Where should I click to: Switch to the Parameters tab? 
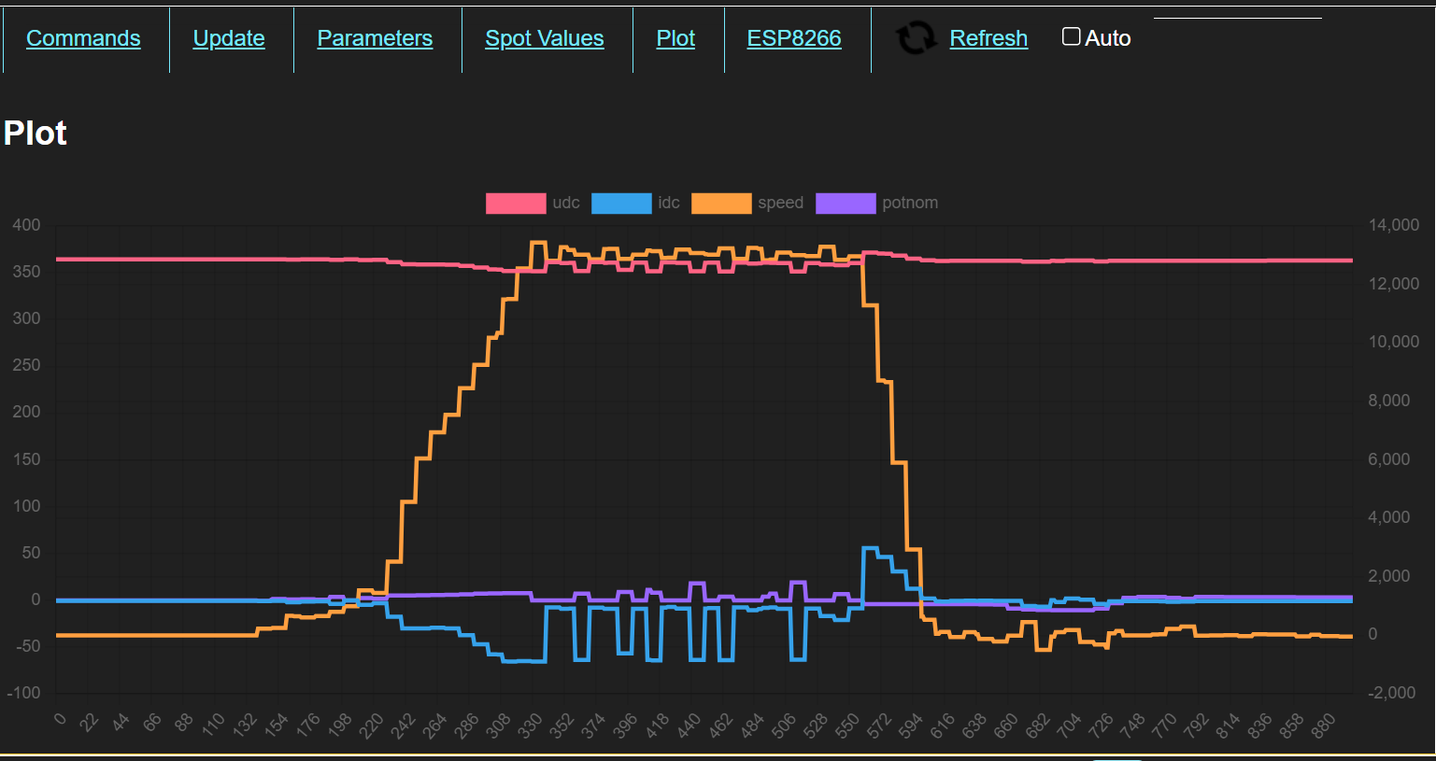pos(375,38)
